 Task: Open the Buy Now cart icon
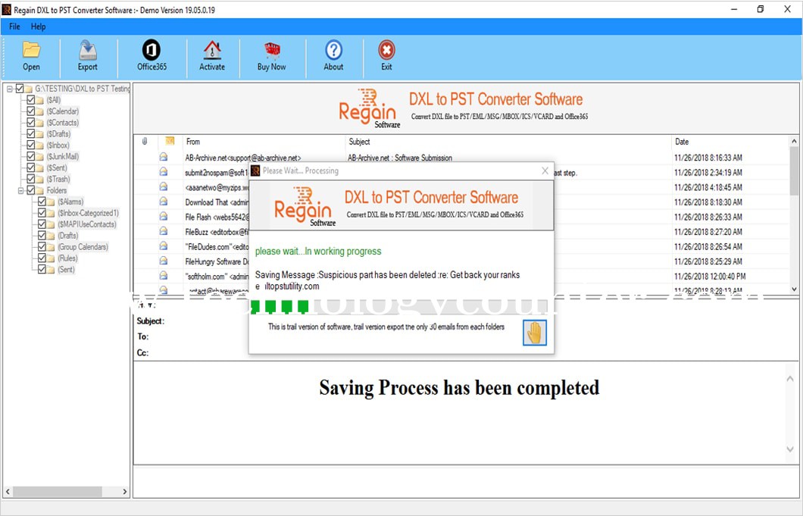272,50
